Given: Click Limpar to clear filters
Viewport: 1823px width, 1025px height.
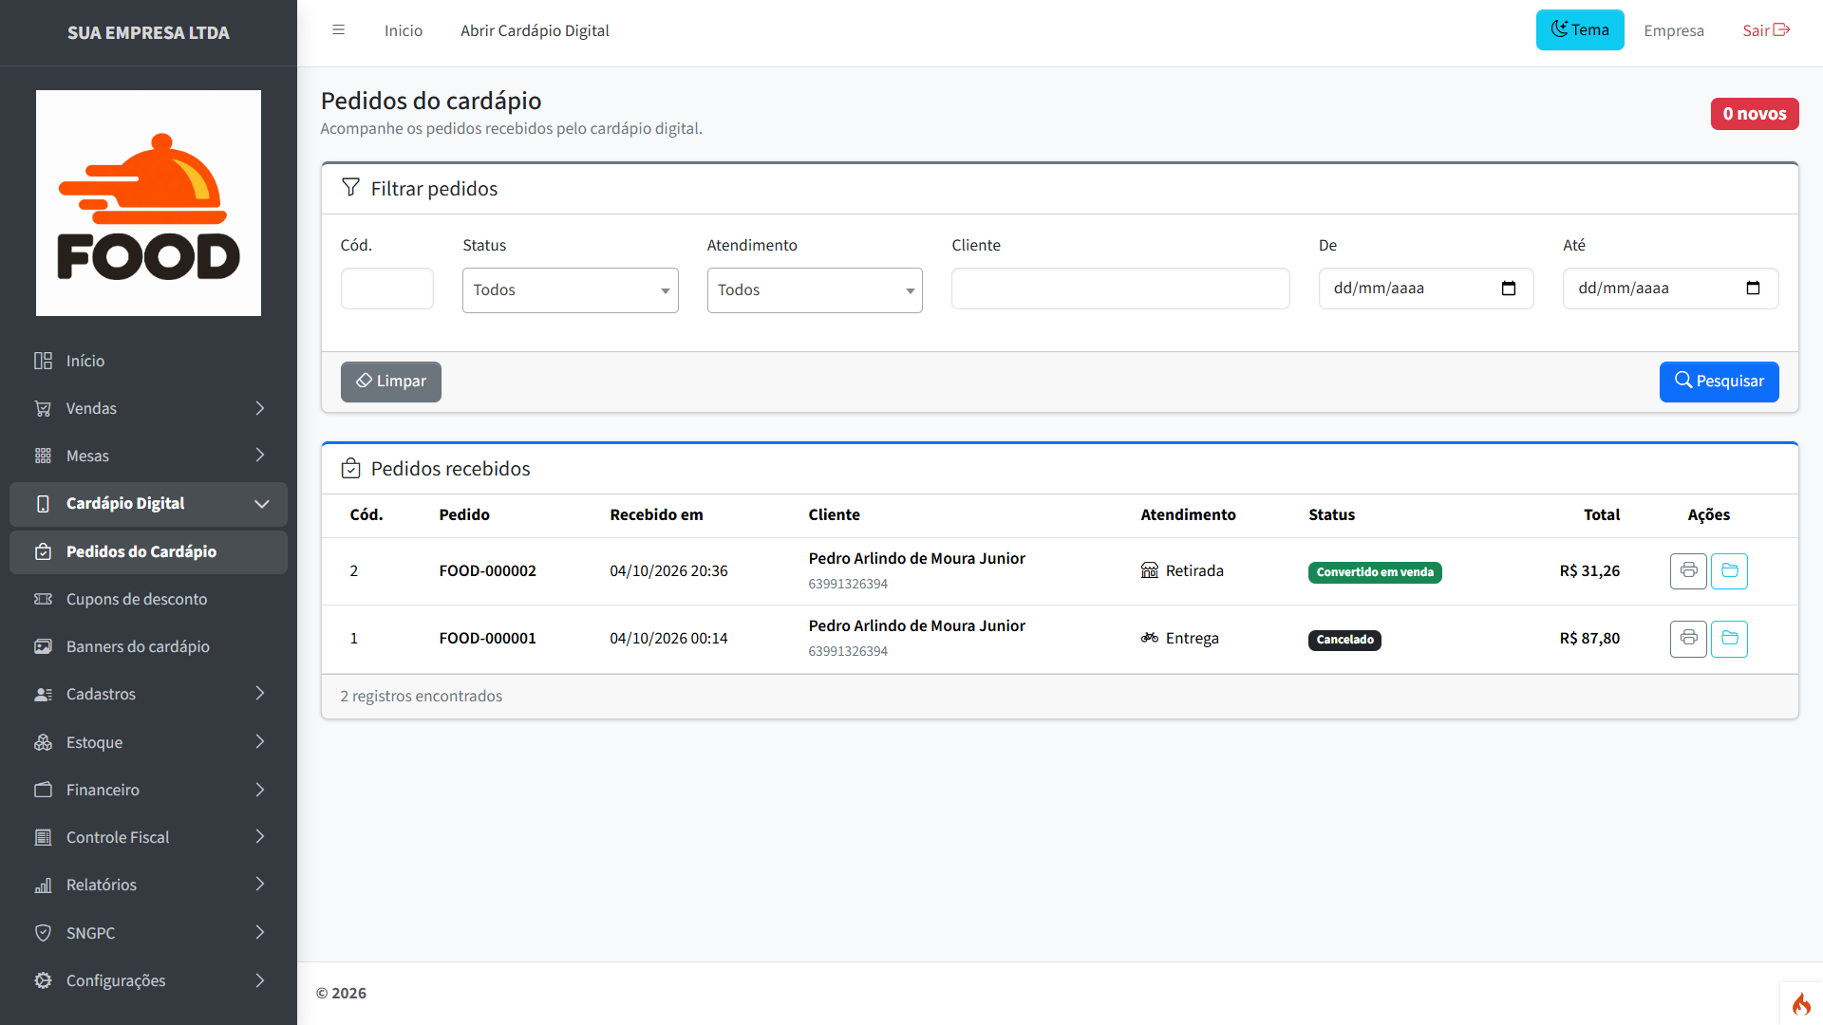Looking at the screenshot, I should [391, 382].
